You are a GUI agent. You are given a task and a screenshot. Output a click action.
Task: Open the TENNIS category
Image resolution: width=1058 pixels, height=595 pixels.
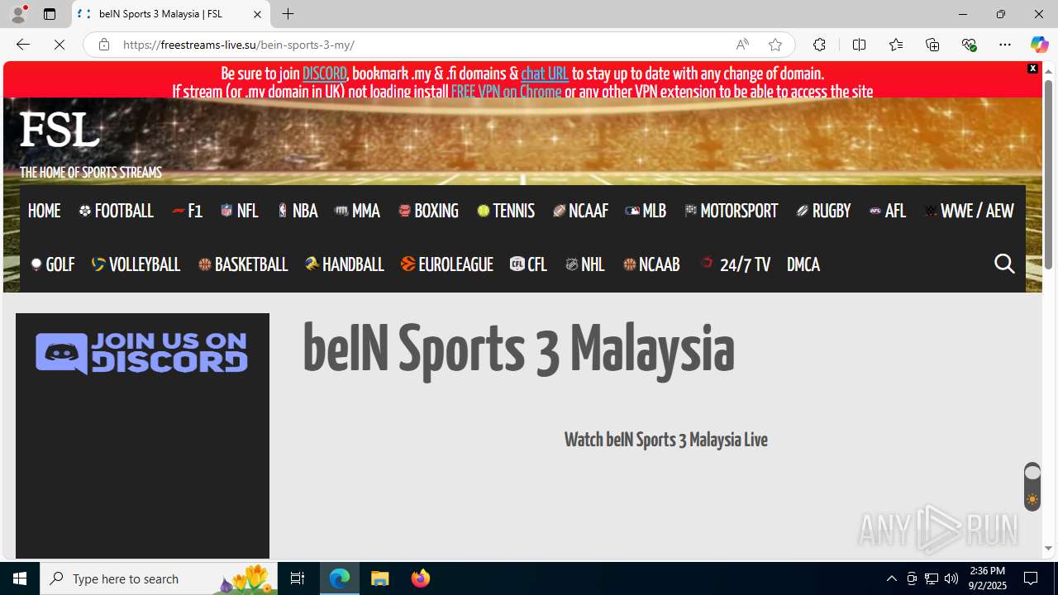coord(506,211)
